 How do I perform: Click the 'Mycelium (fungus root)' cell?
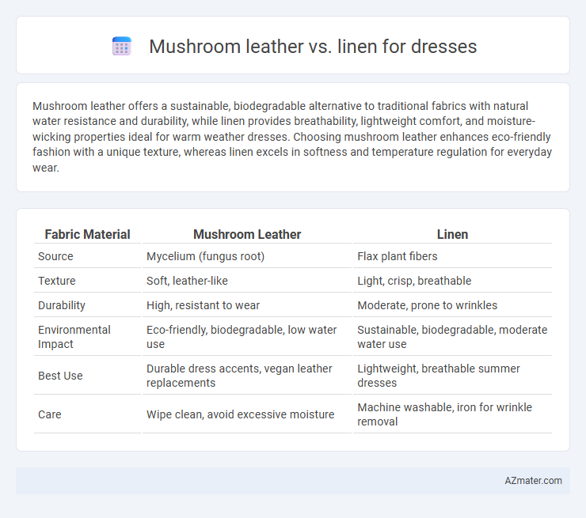click(206, 256)
